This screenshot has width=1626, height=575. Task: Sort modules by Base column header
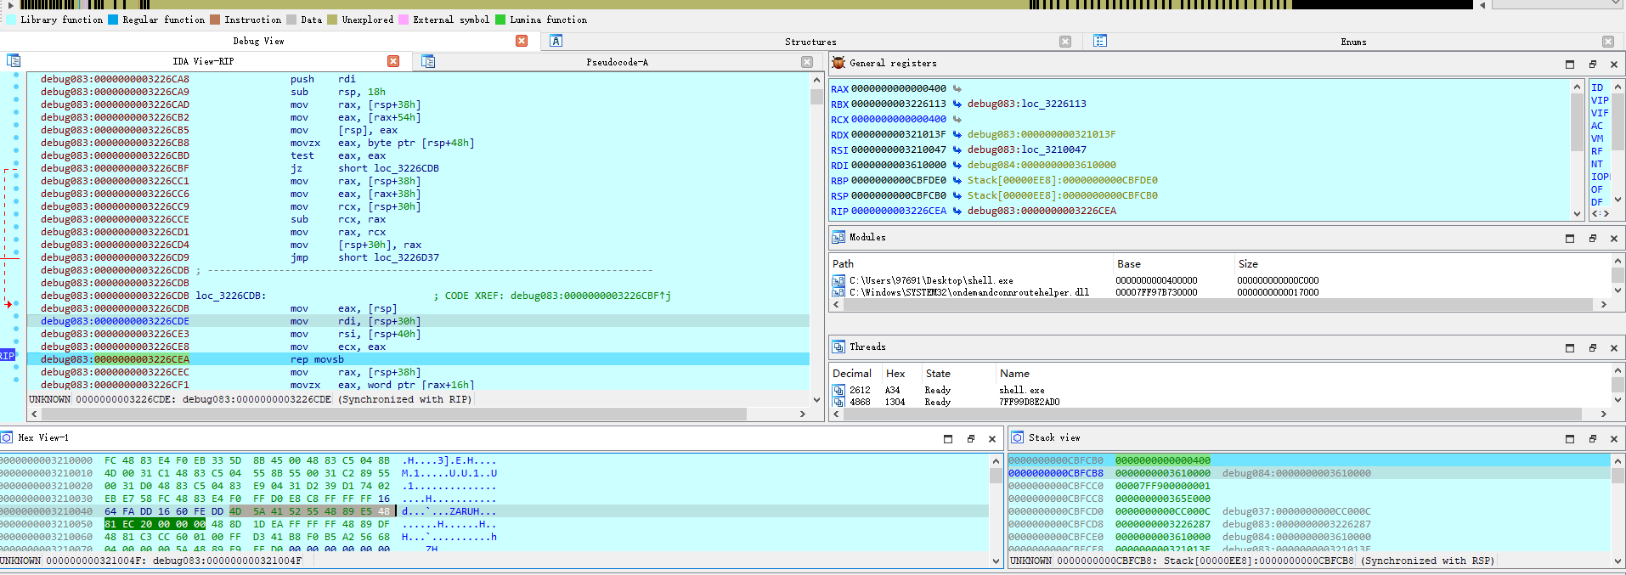[1129, 264]
